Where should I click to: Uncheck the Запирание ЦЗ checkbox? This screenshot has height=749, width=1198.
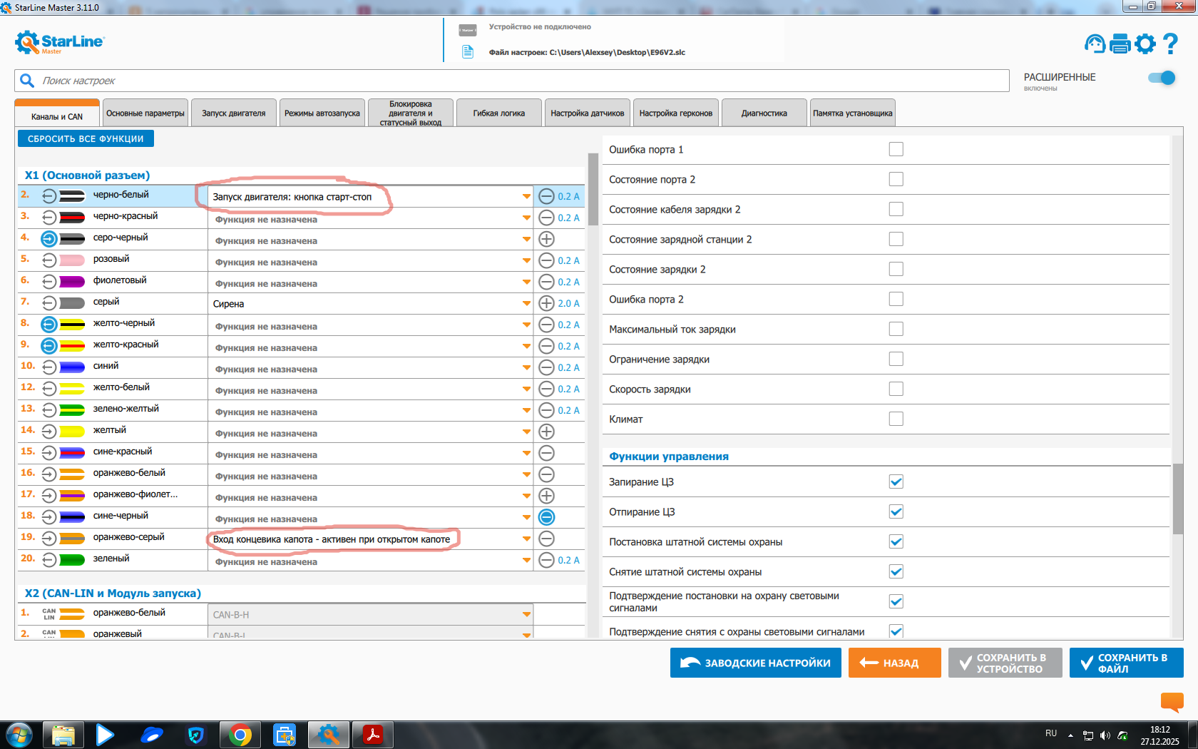[896, 482]
